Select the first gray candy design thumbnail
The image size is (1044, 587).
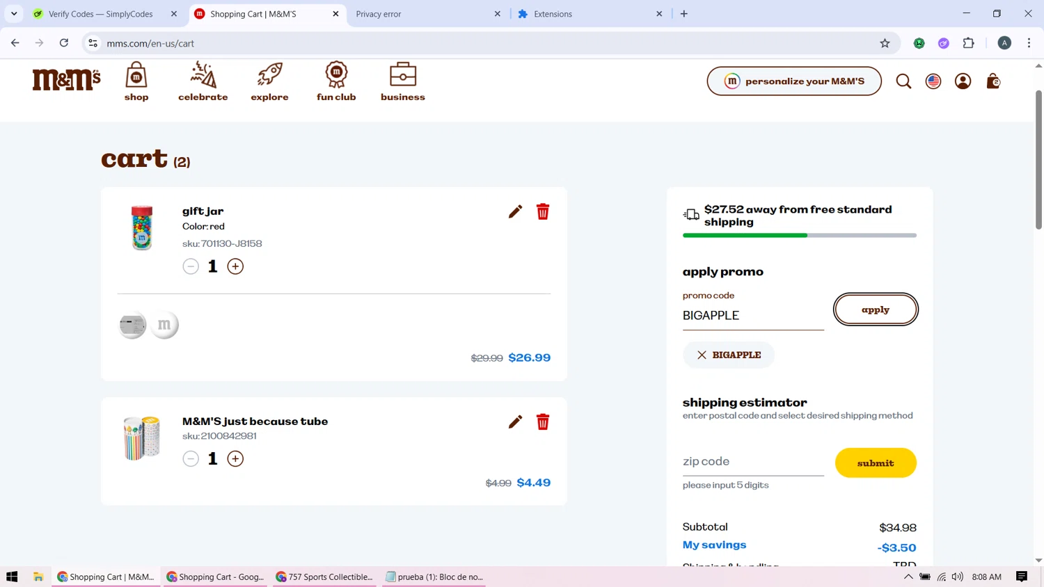132,325
